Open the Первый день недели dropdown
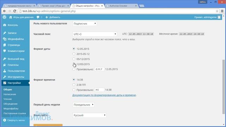The height and width of the screenshot is (127, 226). (x=83, y=105)
